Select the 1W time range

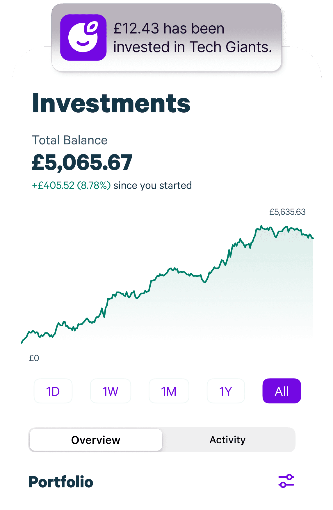click(111, 391)
